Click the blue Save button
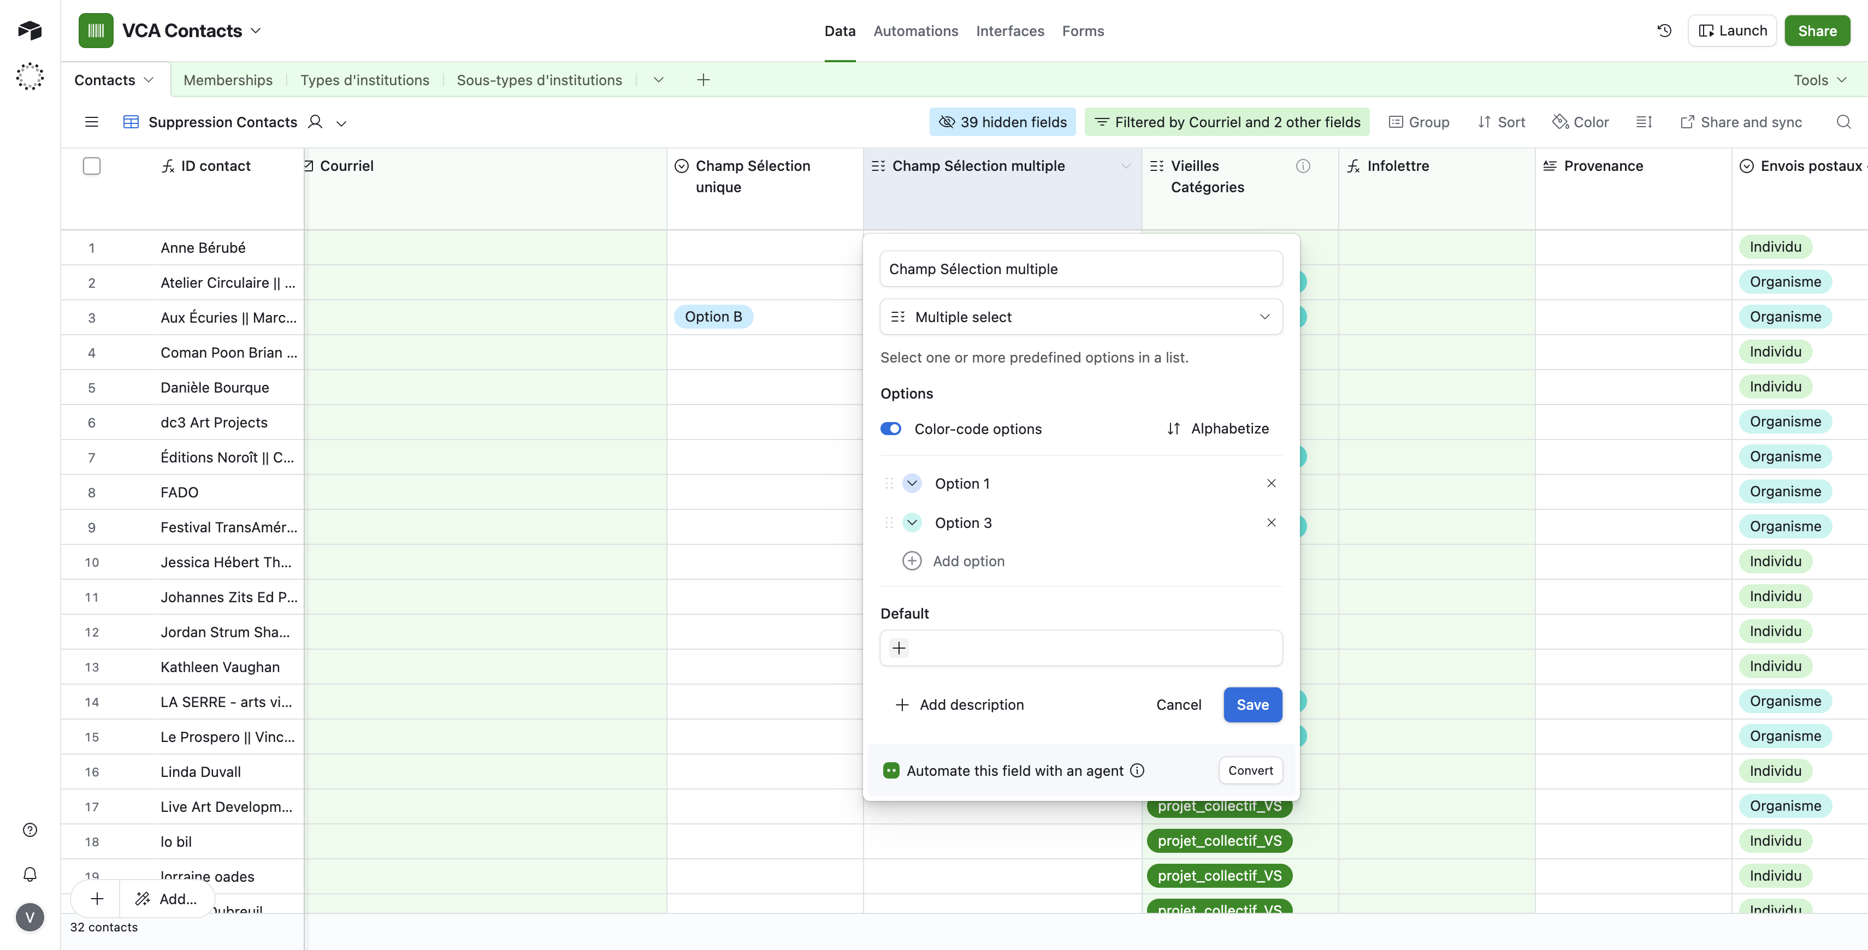 point(1252,704)
